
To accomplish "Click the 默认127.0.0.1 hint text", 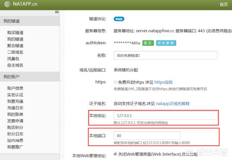I will tap(141, 123).
